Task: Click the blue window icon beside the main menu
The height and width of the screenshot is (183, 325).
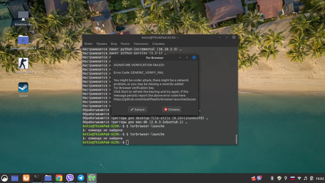Action: (15, 178)
